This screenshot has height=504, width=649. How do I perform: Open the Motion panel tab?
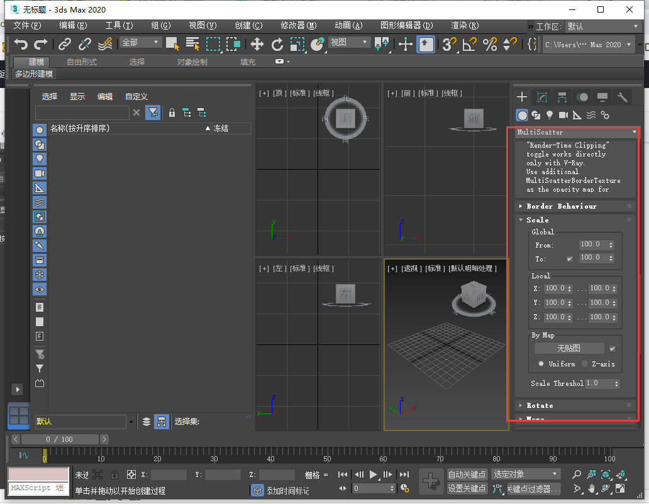[x=582, y=97]
